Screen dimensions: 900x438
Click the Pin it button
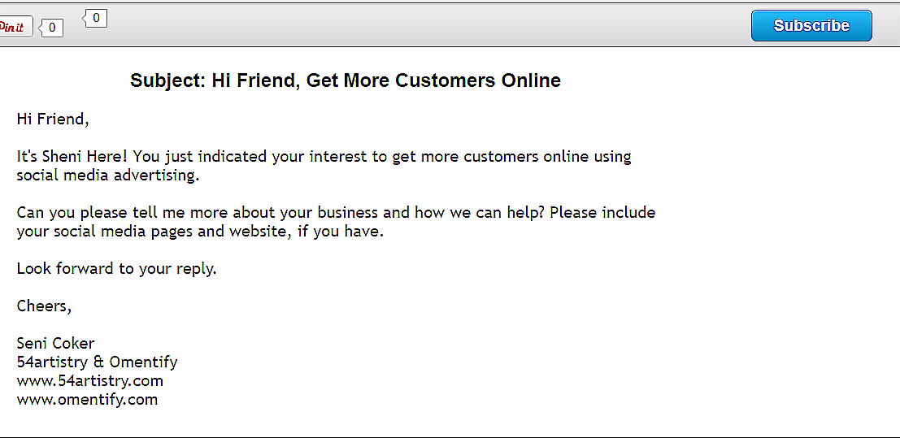(x=15, y=27)
